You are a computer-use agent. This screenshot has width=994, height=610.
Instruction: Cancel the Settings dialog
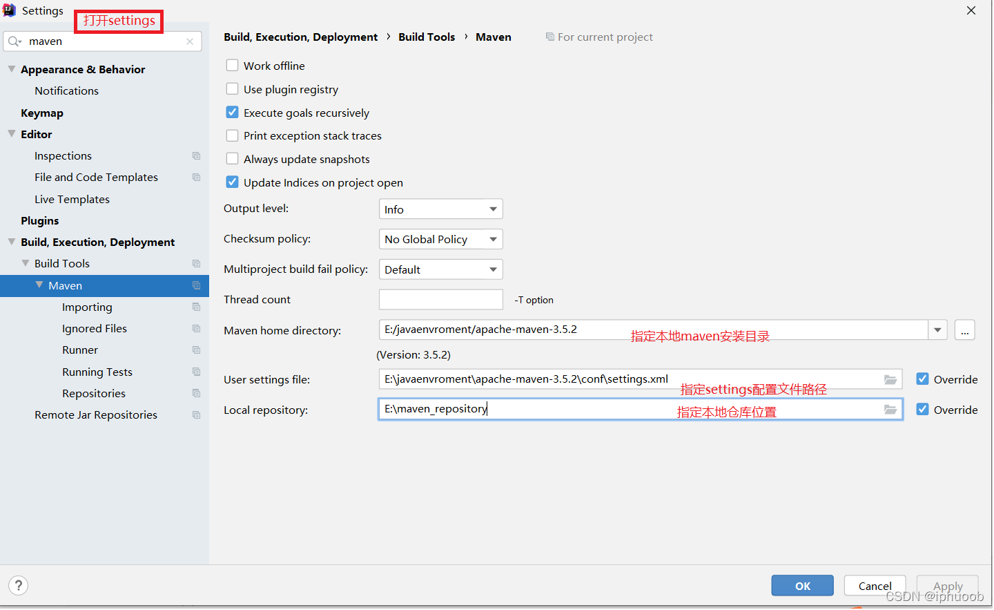click(x=875, y=586)
